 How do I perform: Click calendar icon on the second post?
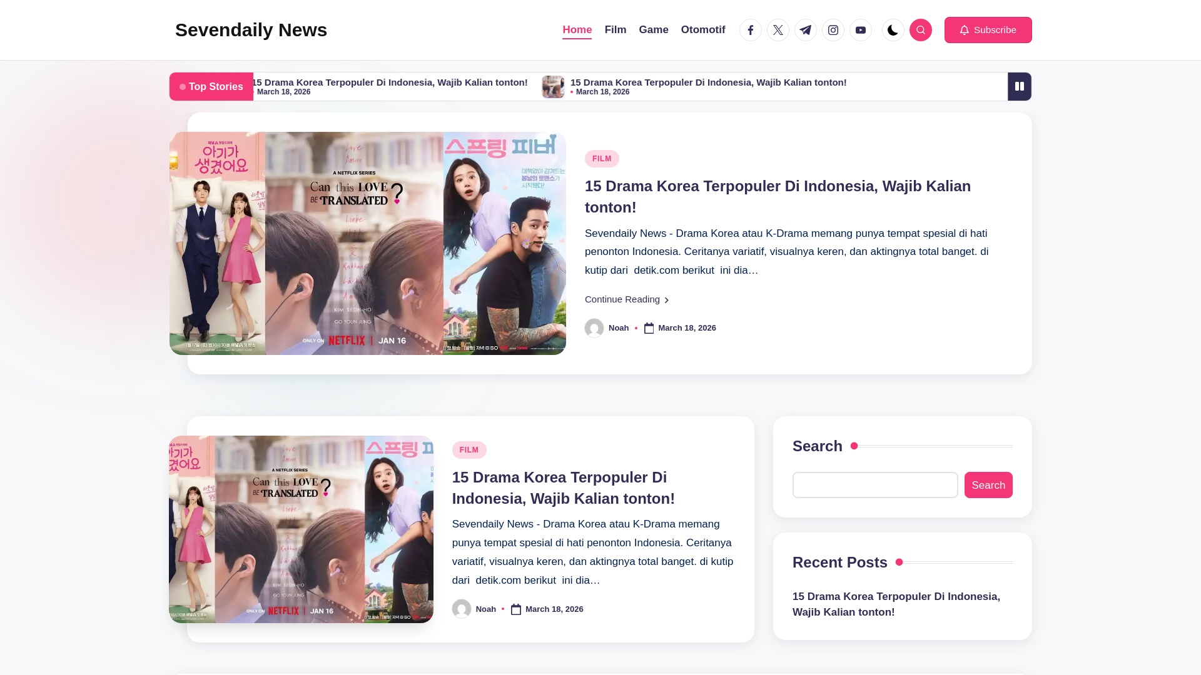[x=517, y=609]
